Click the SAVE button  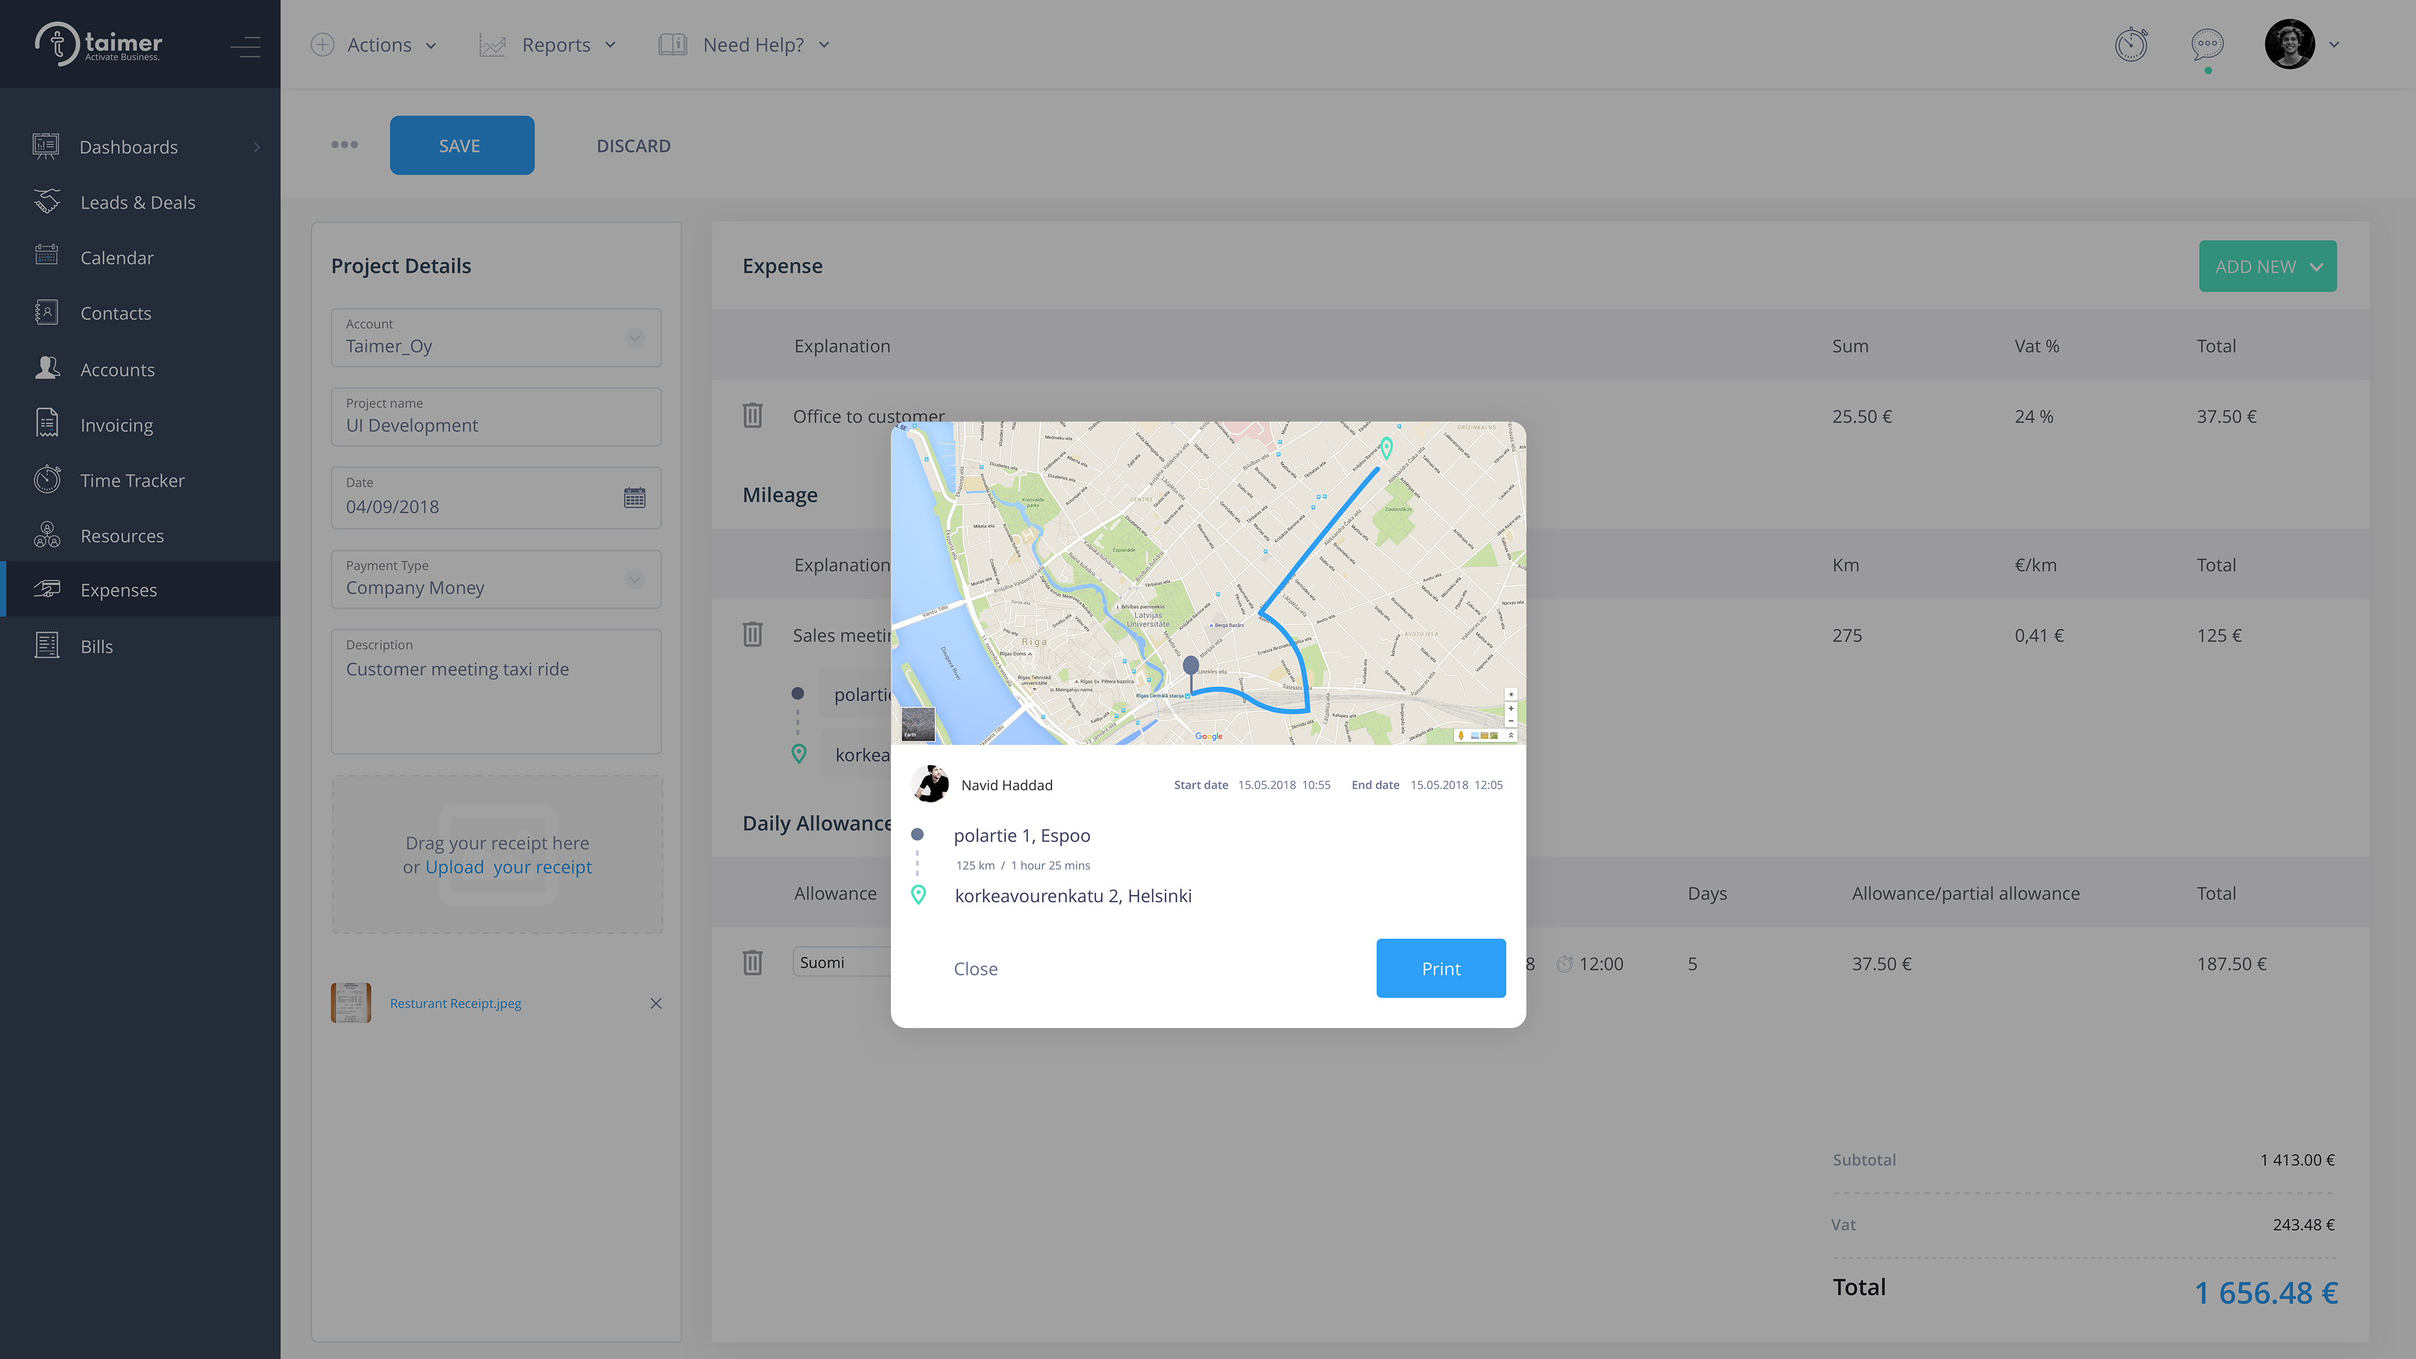[462, 145]
